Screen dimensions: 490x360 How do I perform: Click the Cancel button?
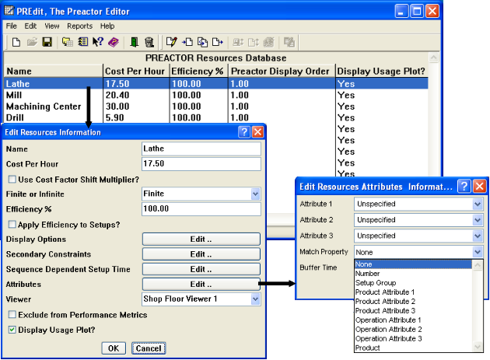pyautogui.click(x=149, y=348)
